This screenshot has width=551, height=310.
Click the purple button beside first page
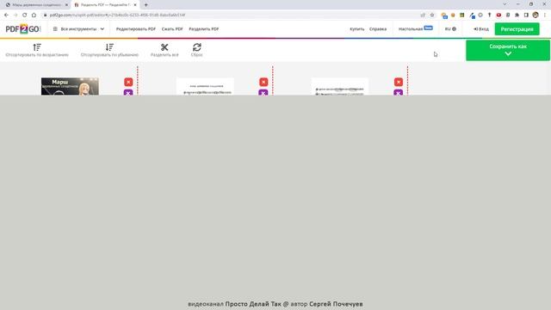pos(128,92)
